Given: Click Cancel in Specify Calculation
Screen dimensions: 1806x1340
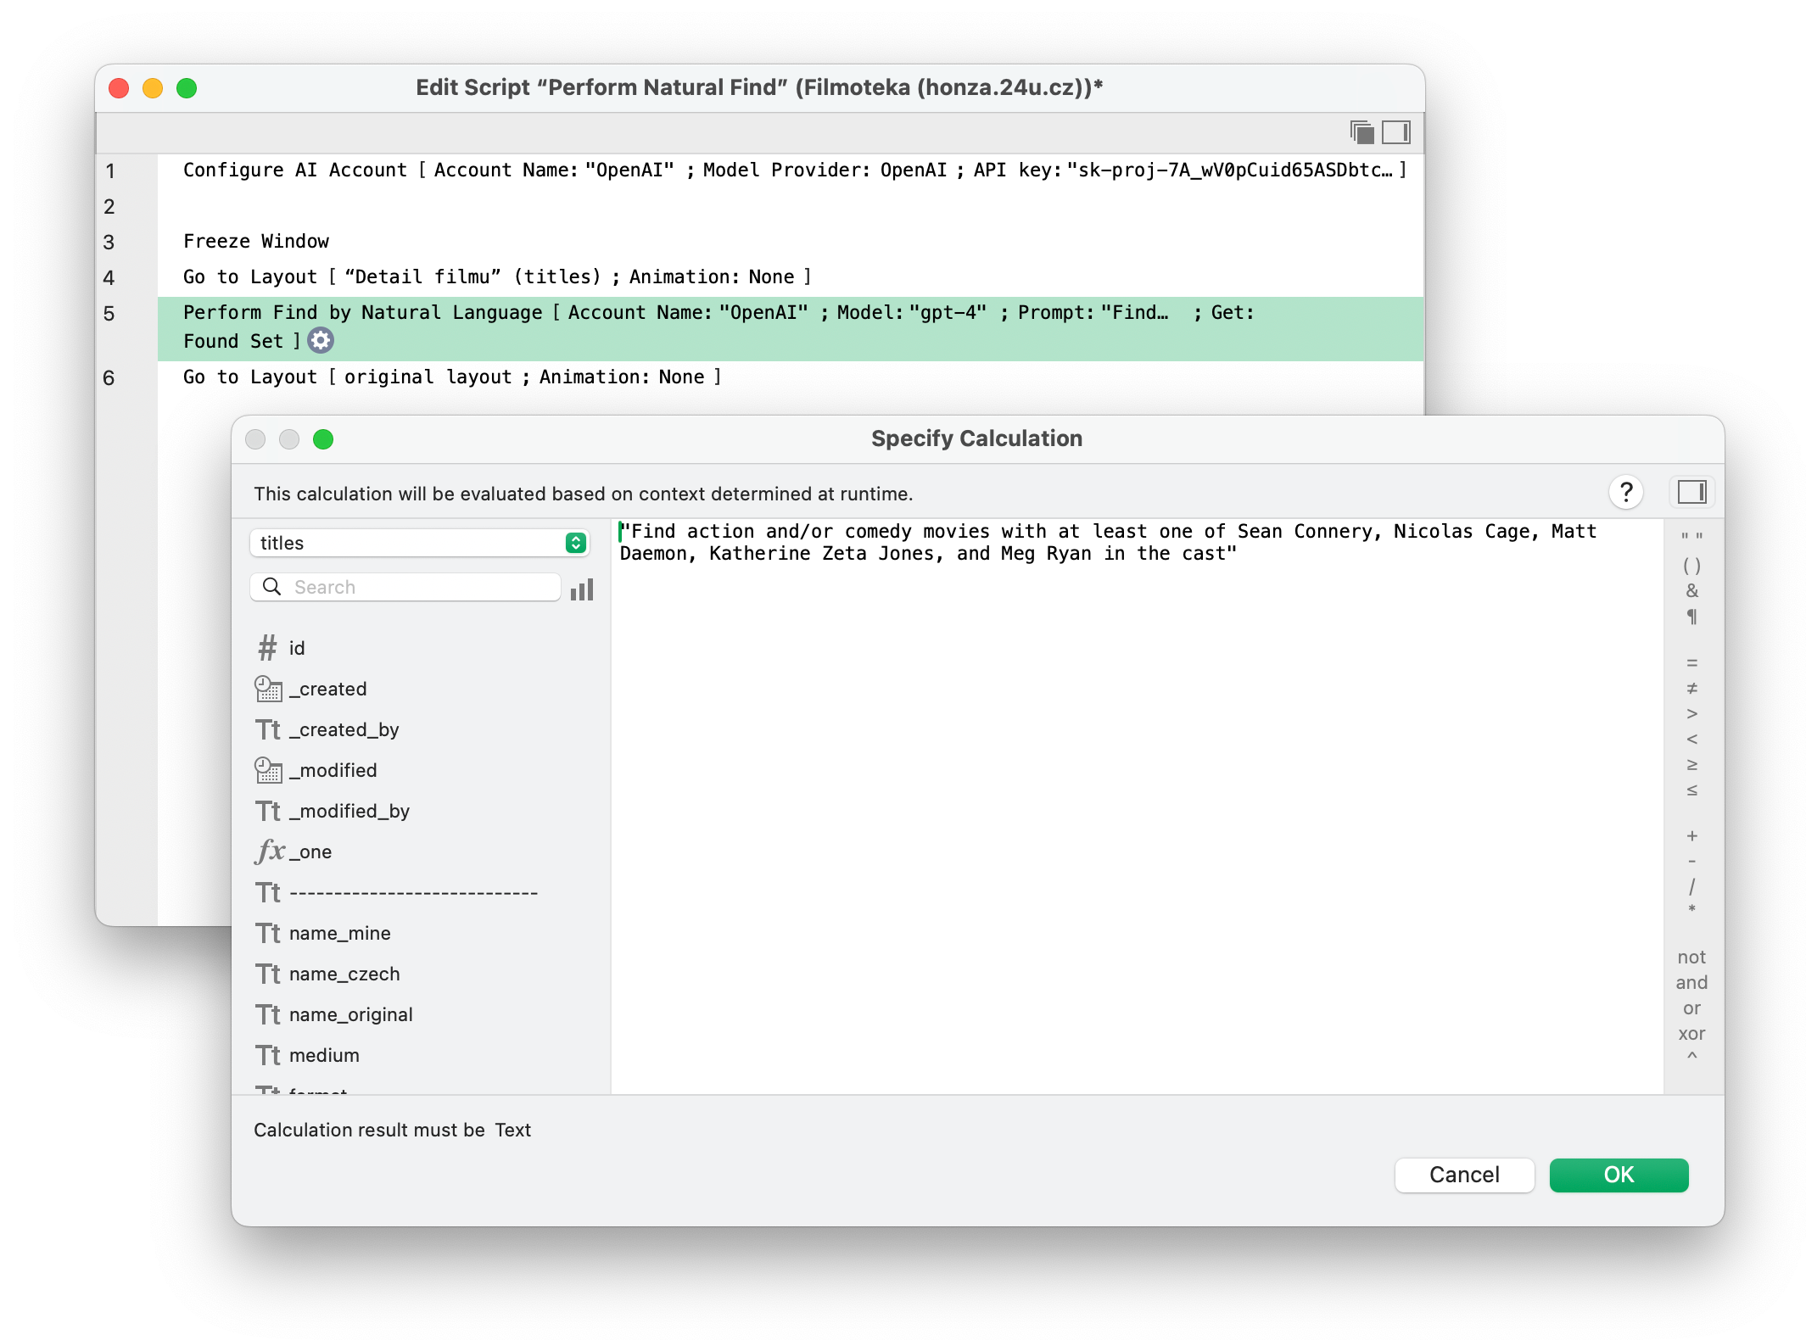Looking at the screenshot, I should coord(1464,1175).
